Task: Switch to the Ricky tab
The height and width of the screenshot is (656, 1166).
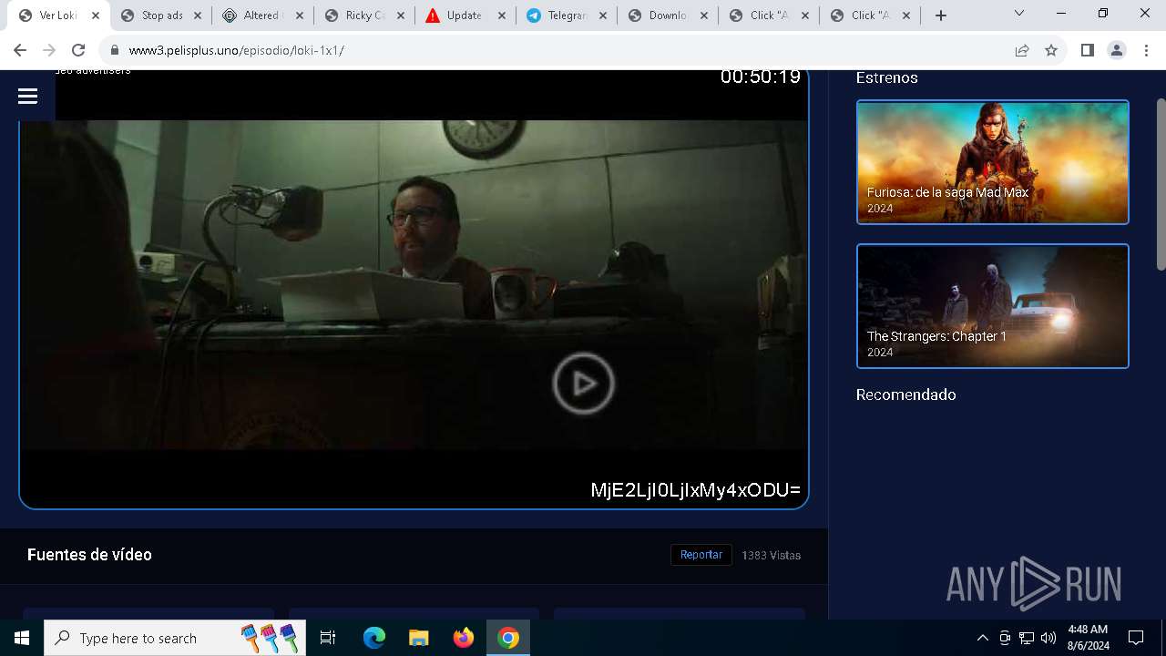Action: click(x=364, y=15)
